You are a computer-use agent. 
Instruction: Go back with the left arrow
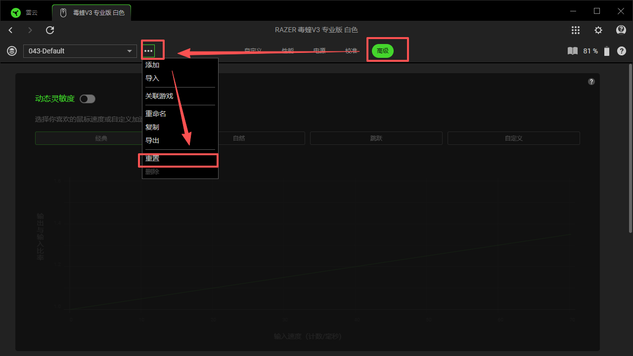tap(10, 30)
